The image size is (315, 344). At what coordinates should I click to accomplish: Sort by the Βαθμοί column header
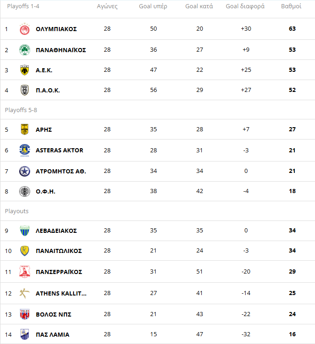(291, 6)
